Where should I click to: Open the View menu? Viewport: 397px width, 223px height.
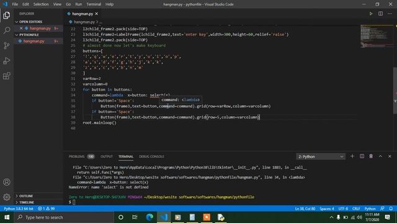click(x=57, y=4)
